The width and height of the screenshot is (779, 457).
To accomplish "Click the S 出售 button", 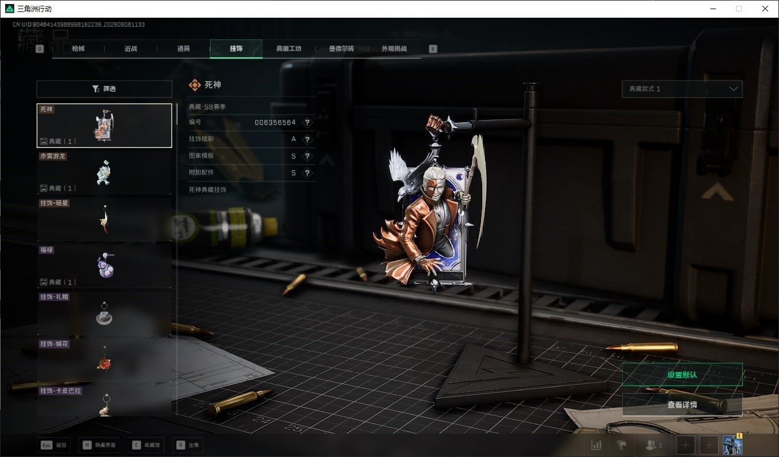I will click(x=187, y=445).
